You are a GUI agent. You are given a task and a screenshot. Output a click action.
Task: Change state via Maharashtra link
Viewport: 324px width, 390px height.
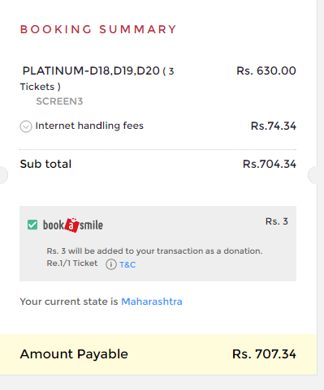coord(152,302)
